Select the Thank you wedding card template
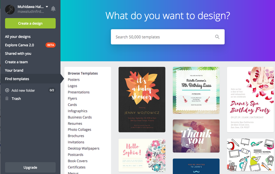This screenshot has width=275, height=174. tap(196, 136)
